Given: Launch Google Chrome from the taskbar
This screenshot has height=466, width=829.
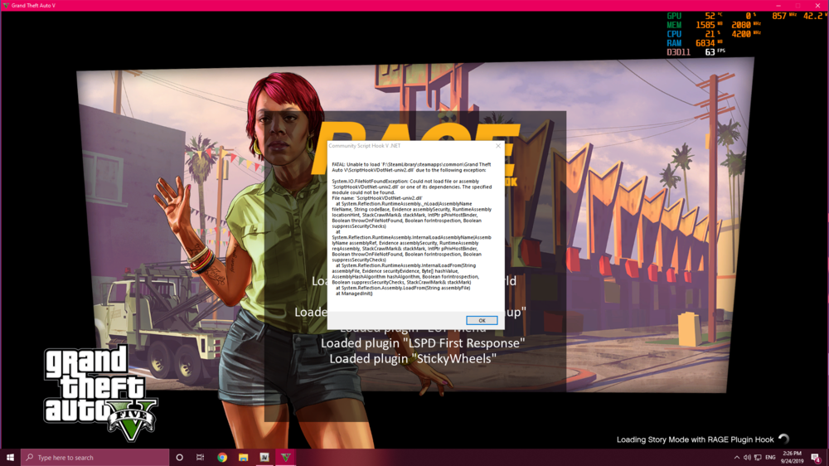Looking at the screenshot, I should pyautogui.click(x=222, y=458).
